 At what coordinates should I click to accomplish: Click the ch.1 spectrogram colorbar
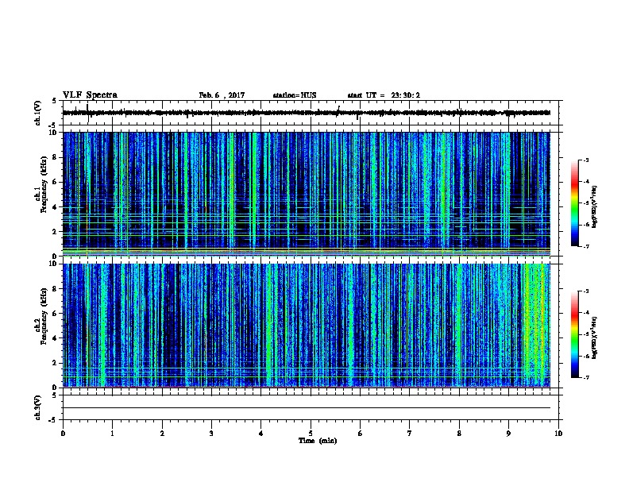575,203
